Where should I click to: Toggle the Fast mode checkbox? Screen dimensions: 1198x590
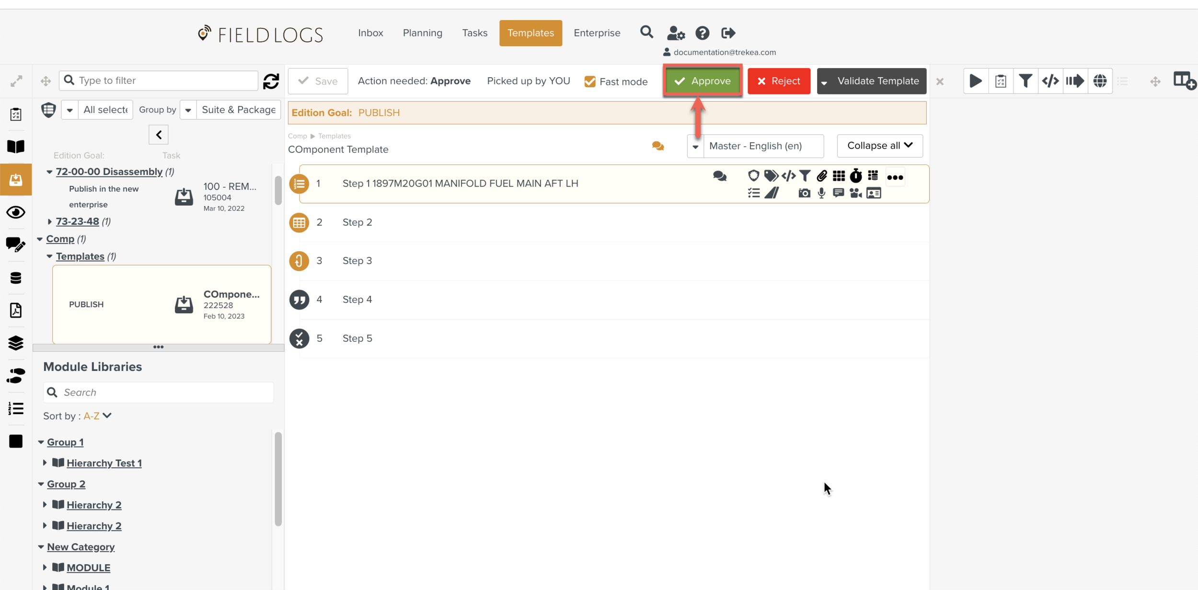590,81
